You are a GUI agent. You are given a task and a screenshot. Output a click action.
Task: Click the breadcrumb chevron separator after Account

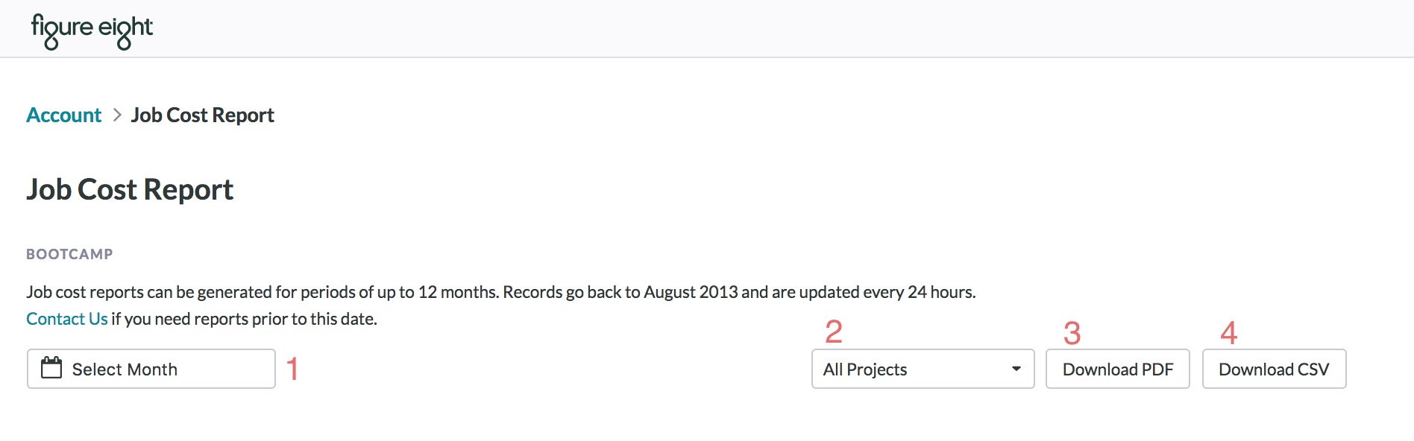tap(117, 115)
